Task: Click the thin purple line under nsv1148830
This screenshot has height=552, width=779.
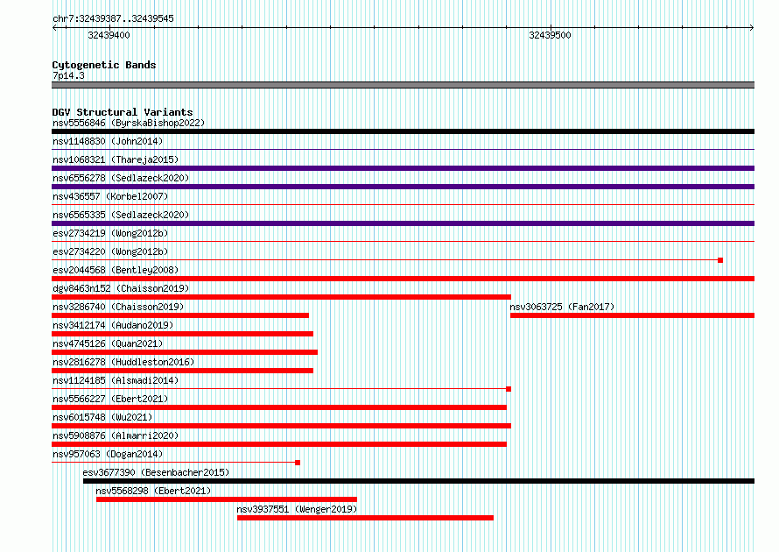Action: [x=403, y=149]
